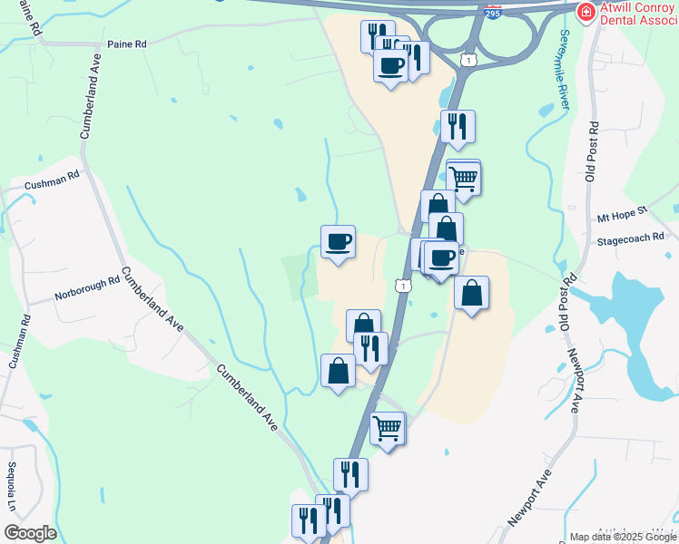The image size is (679, 544).
Task: Select the shopping cart marker at the southern Route 1 junction
Action: coord(388,431)
